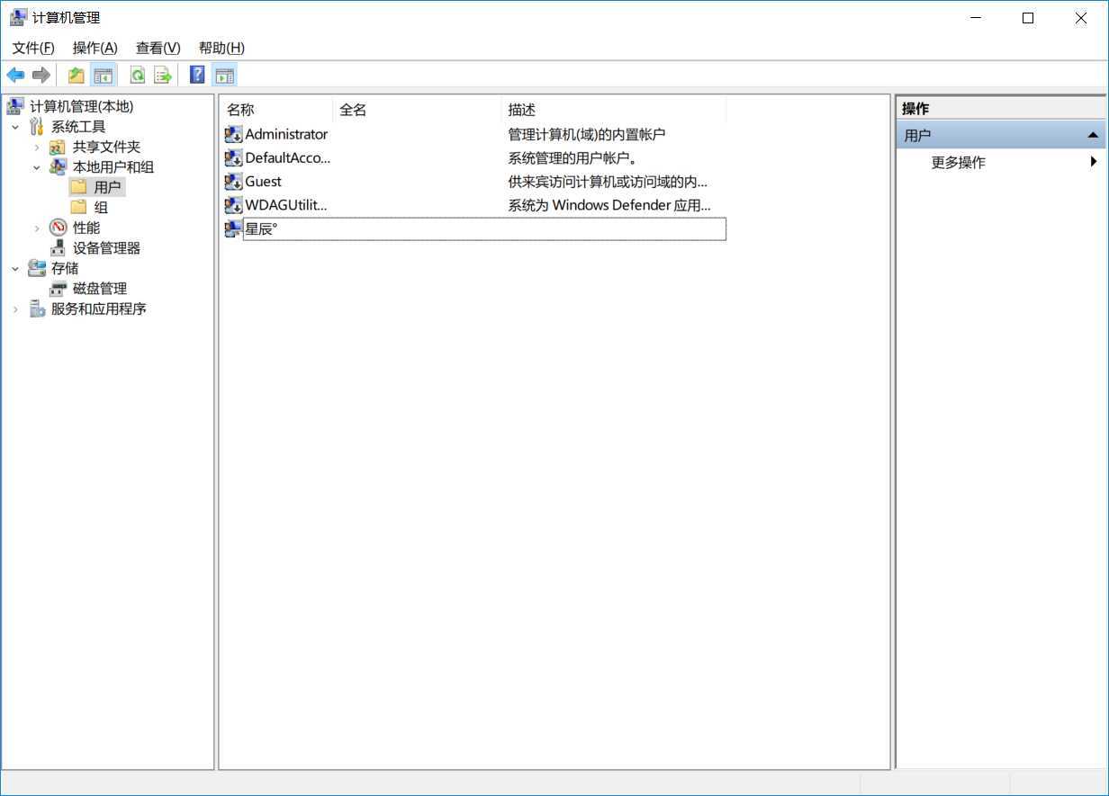Click the 计算机管理(本地) root icon
The width and height of the screenshot is (1109, 796).
[15, 106]
